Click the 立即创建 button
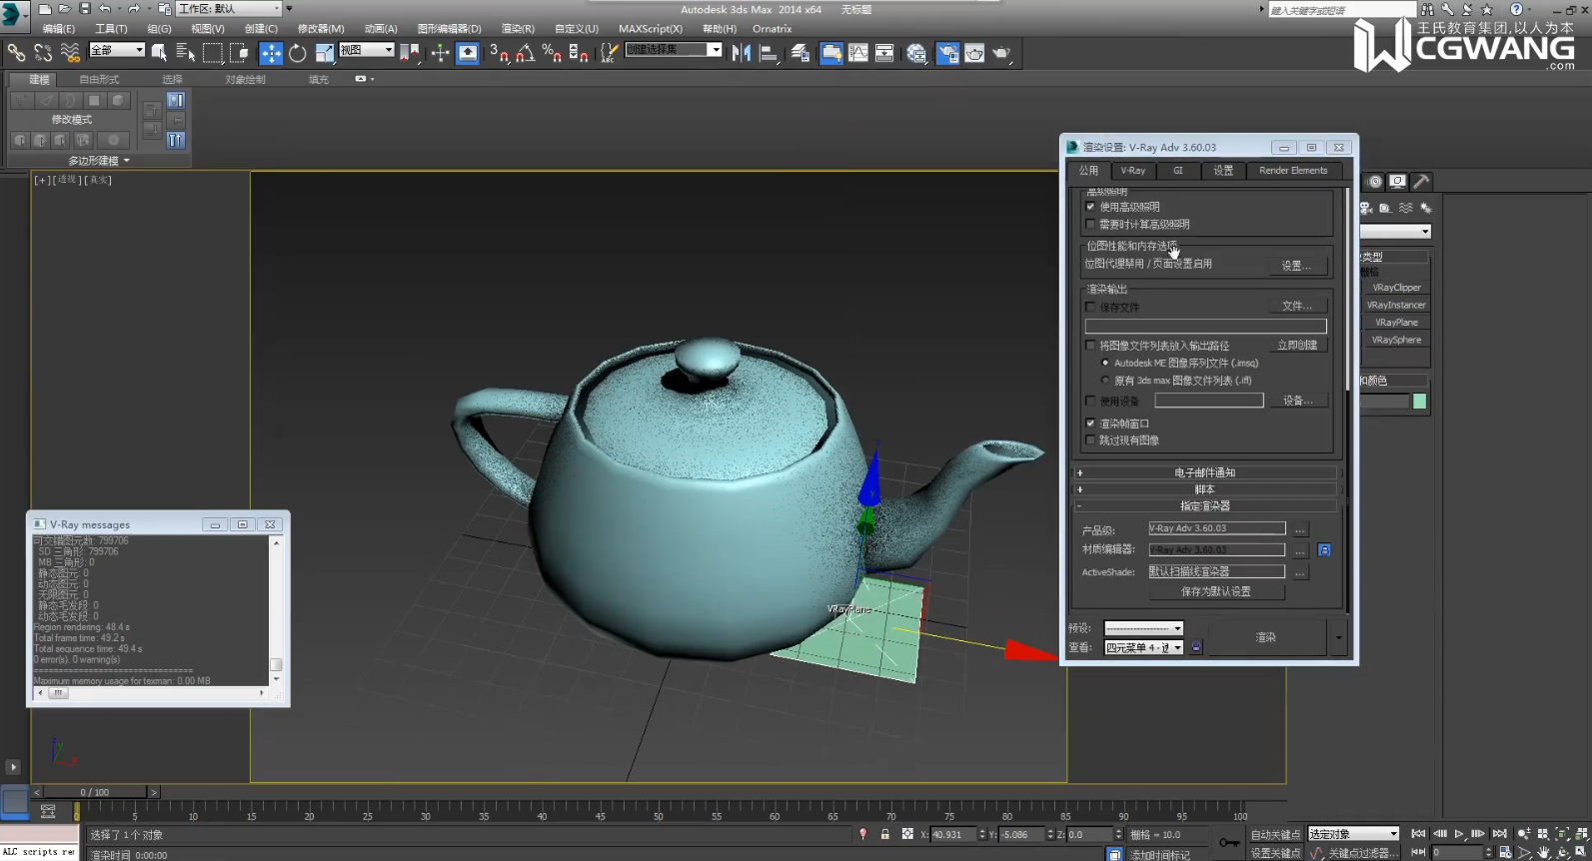The width and height of the screenshot is (1592, 861). click(1297, 345)
